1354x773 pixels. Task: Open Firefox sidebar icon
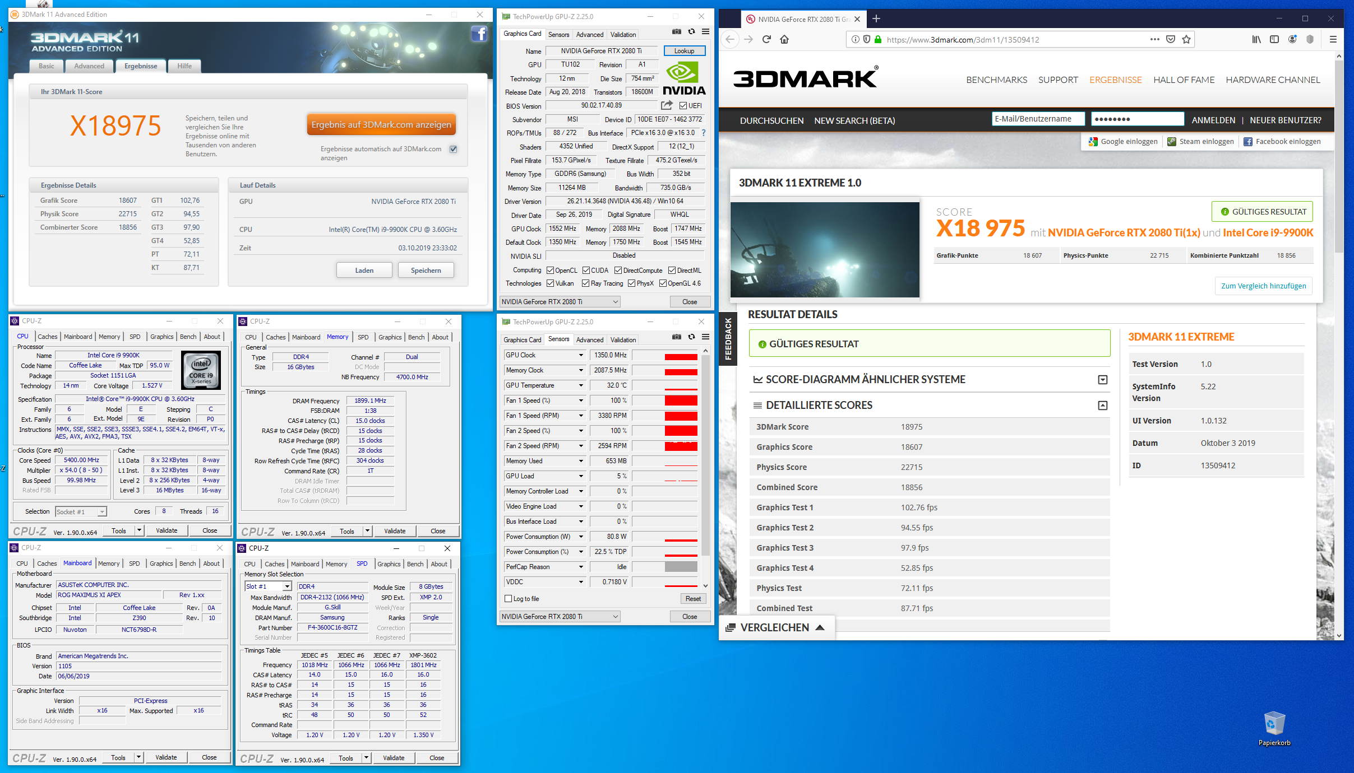[x=1274, y=39]
